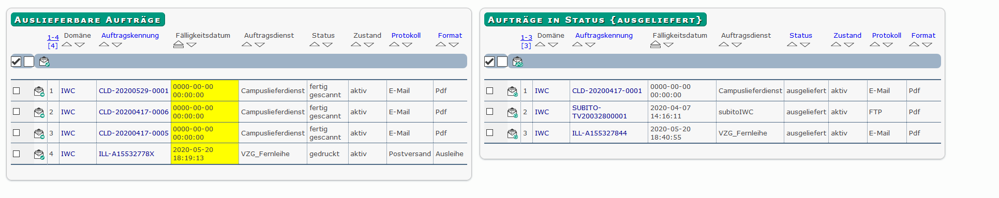Sort Domäne descending in Auslieferbare Aufträge

coord(80,44)
